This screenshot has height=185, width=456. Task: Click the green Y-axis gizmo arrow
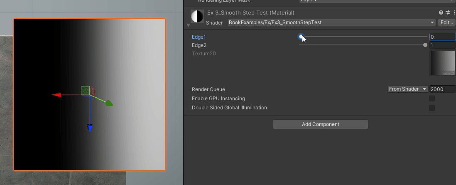(x=109, y=103)
